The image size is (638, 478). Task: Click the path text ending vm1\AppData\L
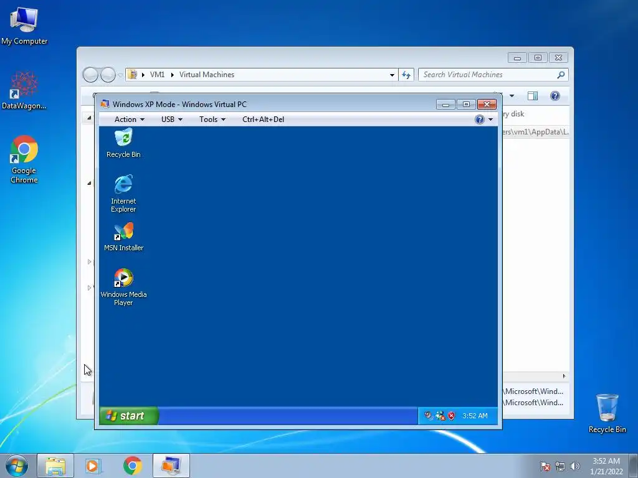click(535, 132)
